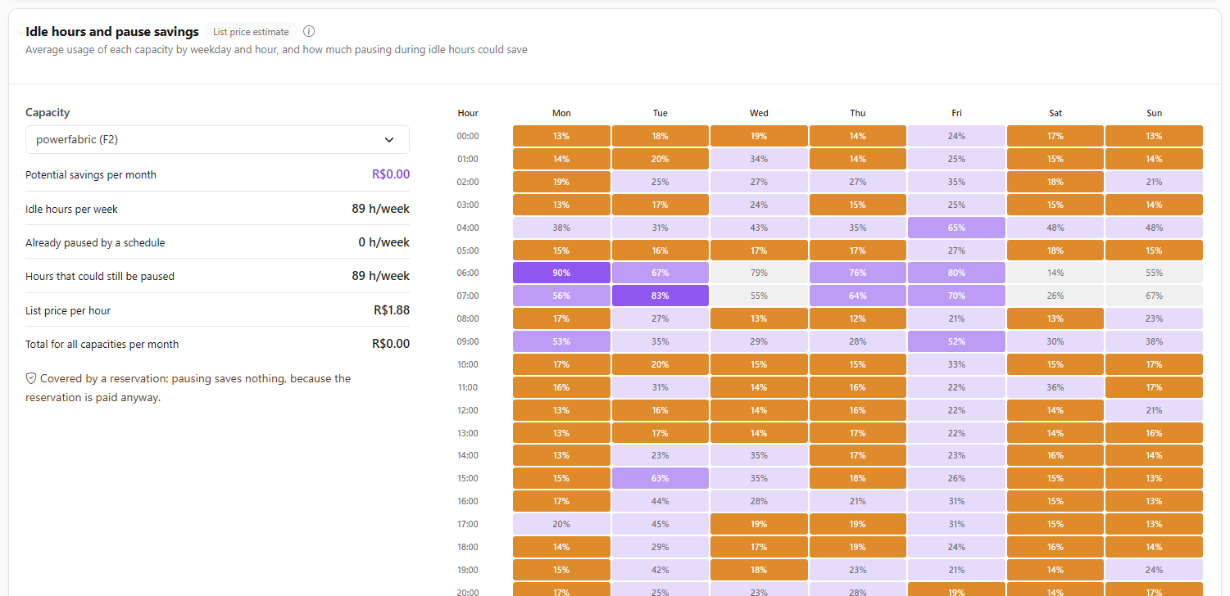Click the Sun column header in the heatmap

(x=1154, y=113)
